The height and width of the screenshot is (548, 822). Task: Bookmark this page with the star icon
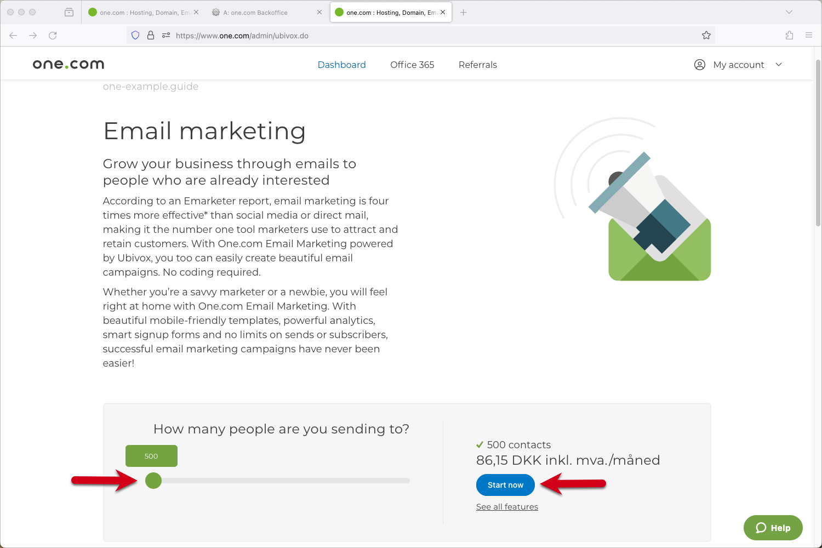click(706, 35)
